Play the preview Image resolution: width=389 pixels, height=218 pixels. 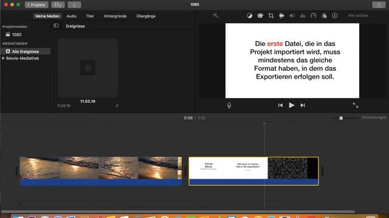click(x=292, y=105)
